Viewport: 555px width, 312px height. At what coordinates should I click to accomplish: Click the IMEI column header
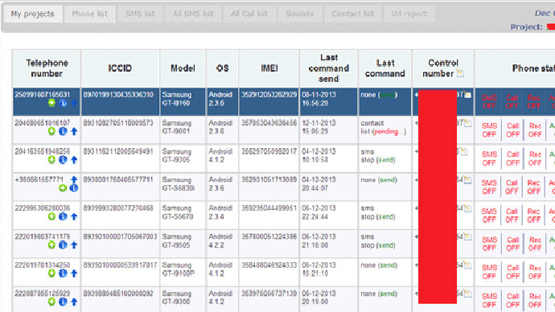[x=269, y=68]
